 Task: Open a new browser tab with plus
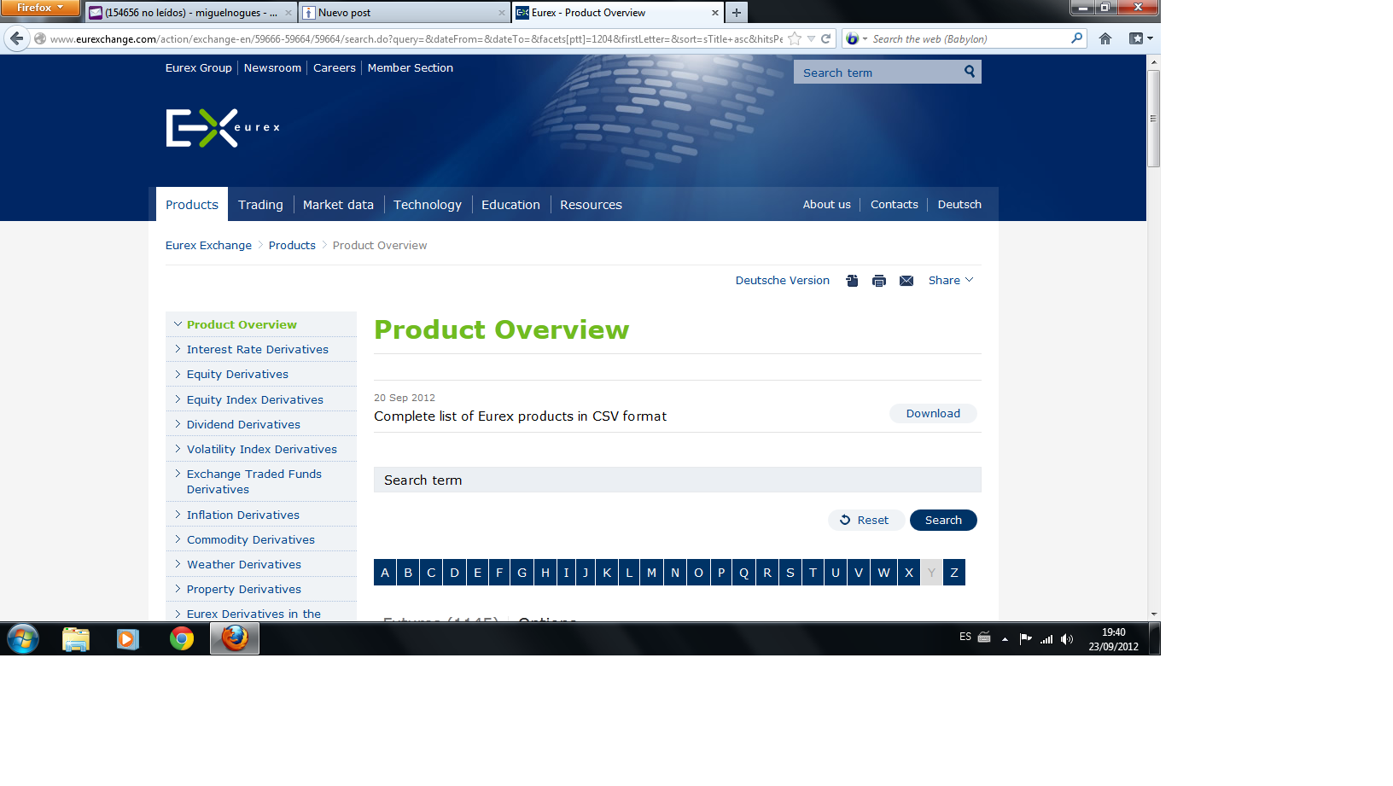(737, 13)
